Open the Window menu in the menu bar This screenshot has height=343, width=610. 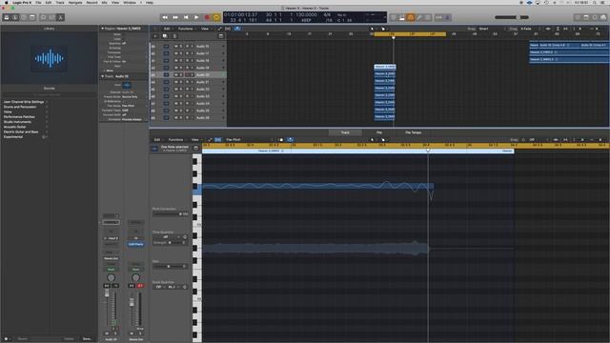coord(130,2)
